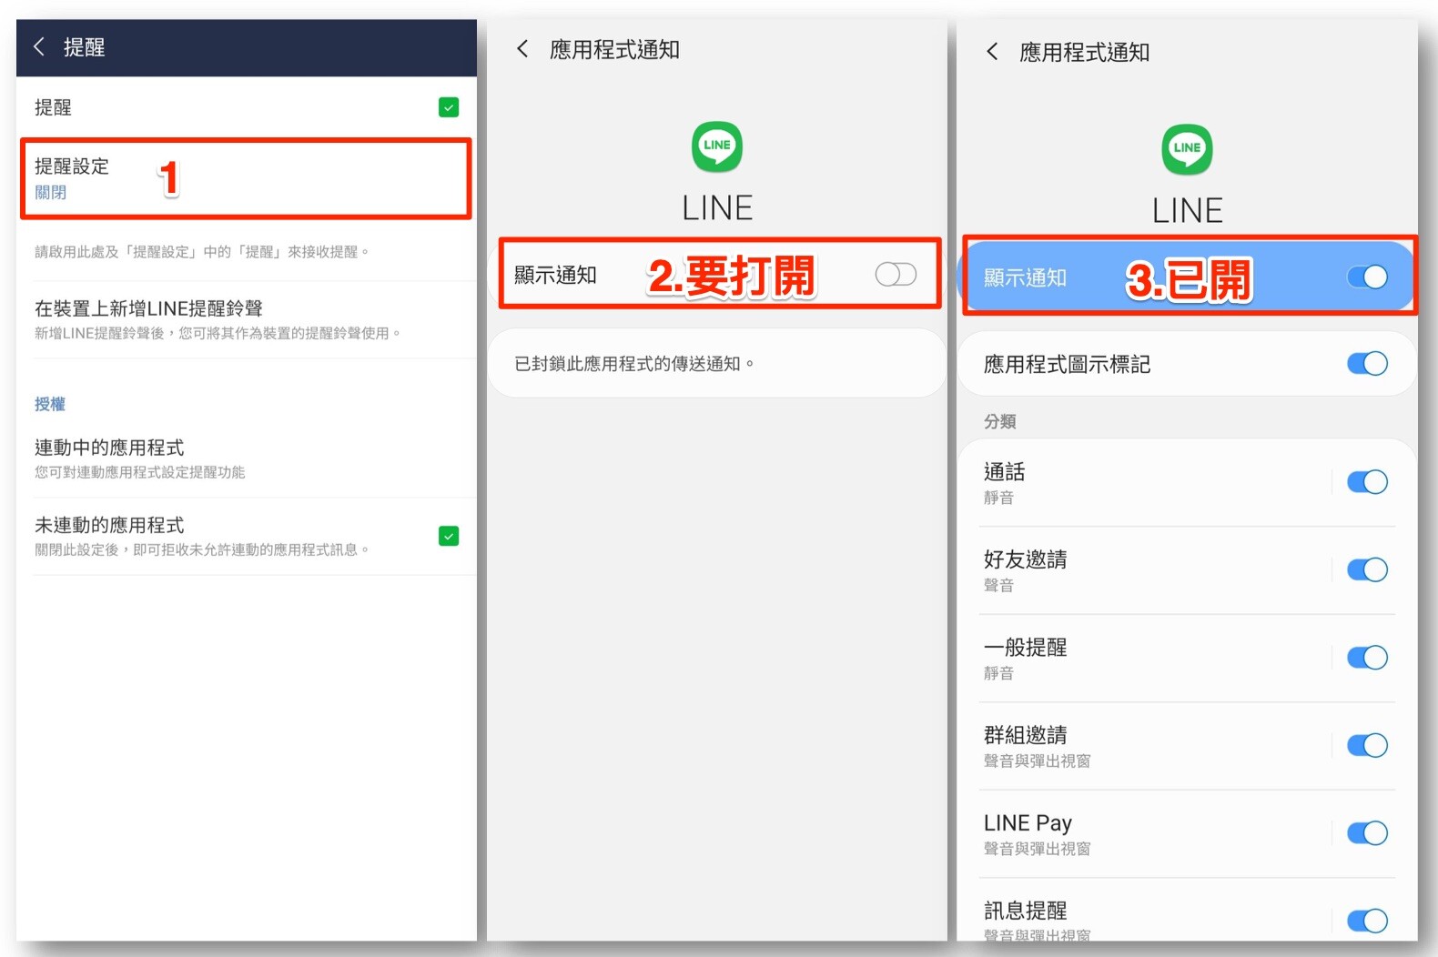Screen dimensions: 1438x957
Task: Tap 應用程式圖示標記 label
Action: pos(1067,365)
